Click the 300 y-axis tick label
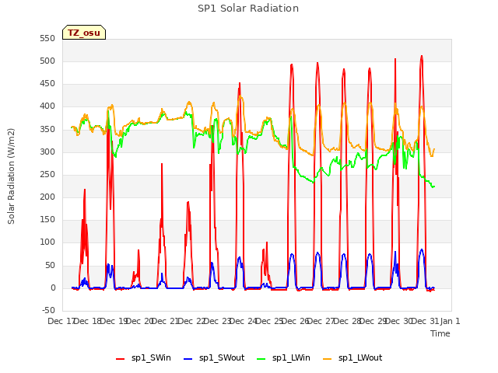The image size is (498, 373). 47,152
